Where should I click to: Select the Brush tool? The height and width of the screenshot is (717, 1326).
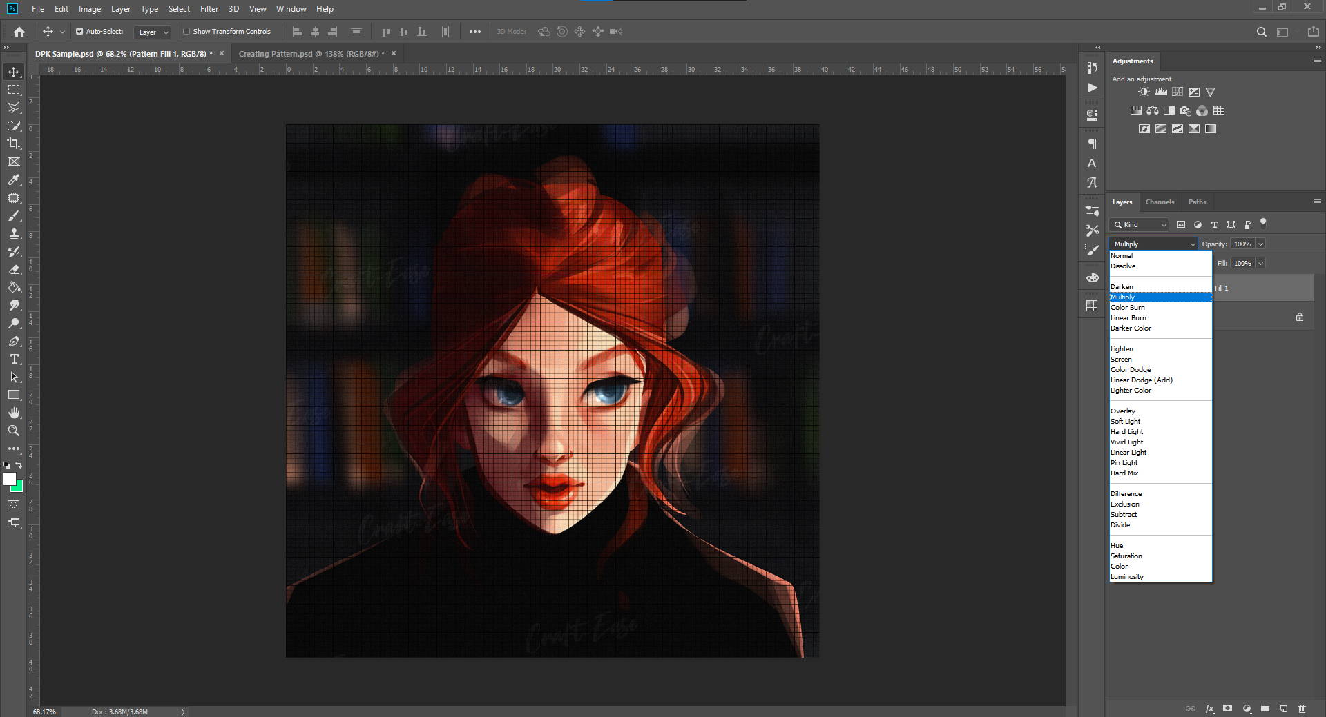coord(14,215)
